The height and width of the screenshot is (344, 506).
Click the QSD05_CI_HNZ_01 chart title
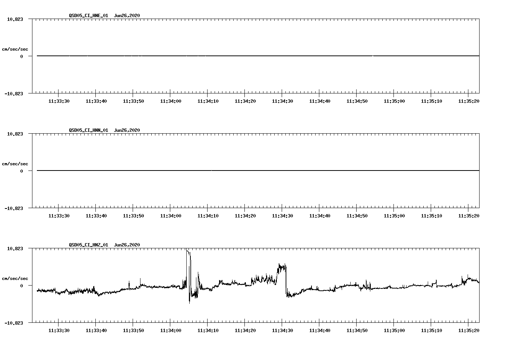coord(89,245)
